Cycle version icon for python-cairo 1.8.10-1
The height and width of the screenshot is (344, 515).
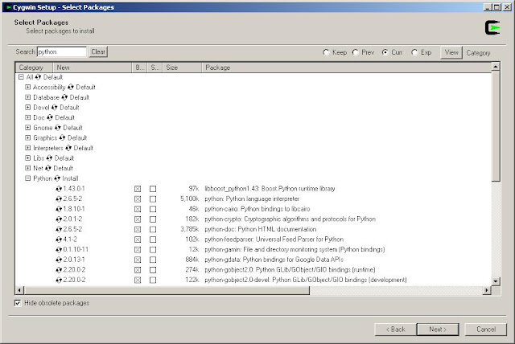coord(59,209)
